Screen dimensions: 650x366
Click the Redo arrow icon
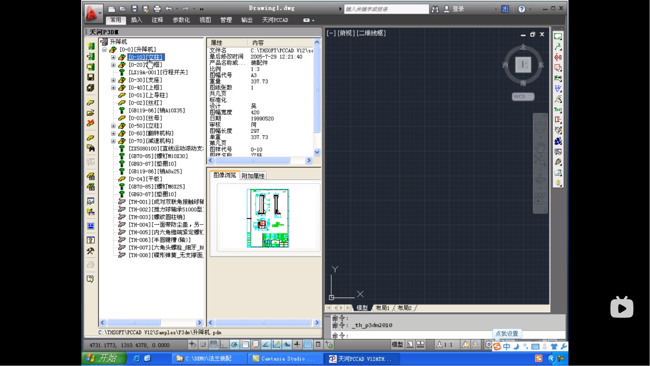pyautogui.click(x=185, y=9)
